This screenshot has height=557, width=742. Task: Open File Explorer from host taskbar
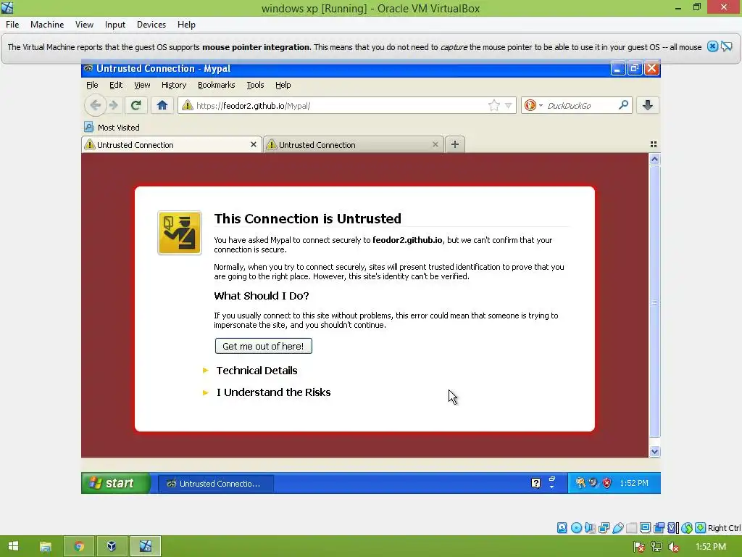point(46,547)
